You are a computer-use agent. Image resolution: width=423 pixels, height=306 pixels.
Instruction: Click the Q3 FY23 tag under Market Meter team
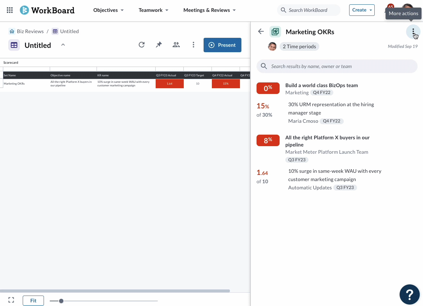tap(297, 159)
